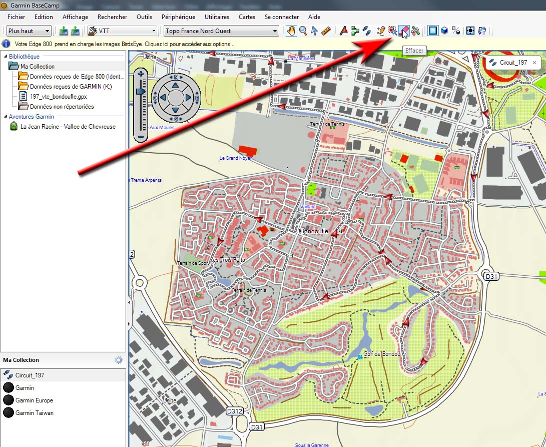Select the Pan hand tool
Screen dimensions: 546x447
point(291,31)
